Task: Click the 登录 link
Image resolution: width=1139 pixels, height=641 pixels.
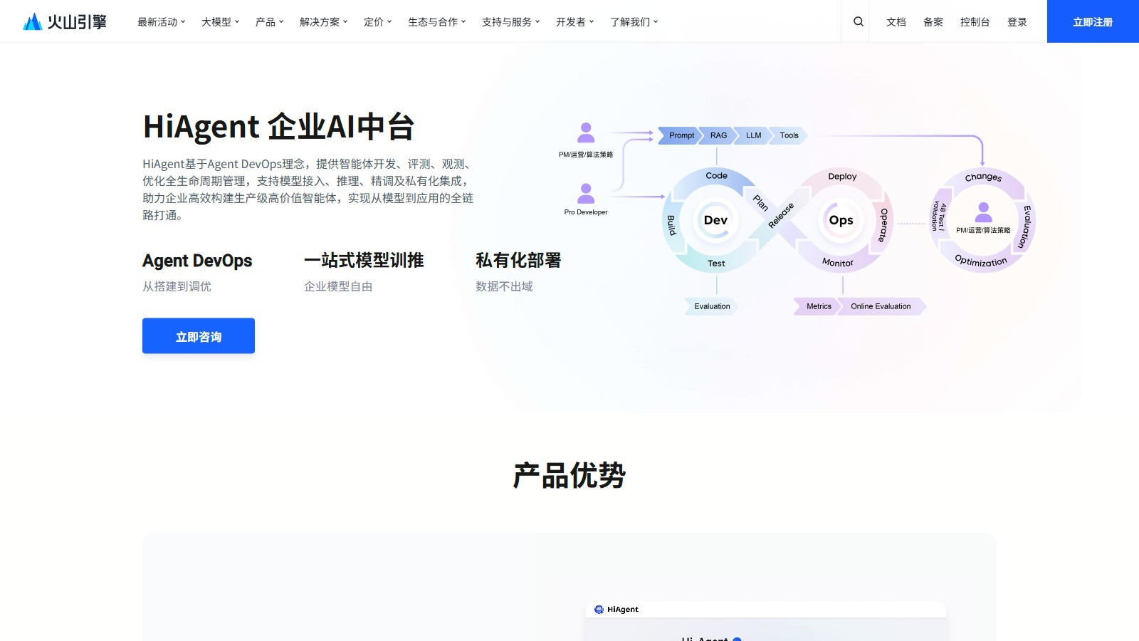Action: tap(1017, 22)
